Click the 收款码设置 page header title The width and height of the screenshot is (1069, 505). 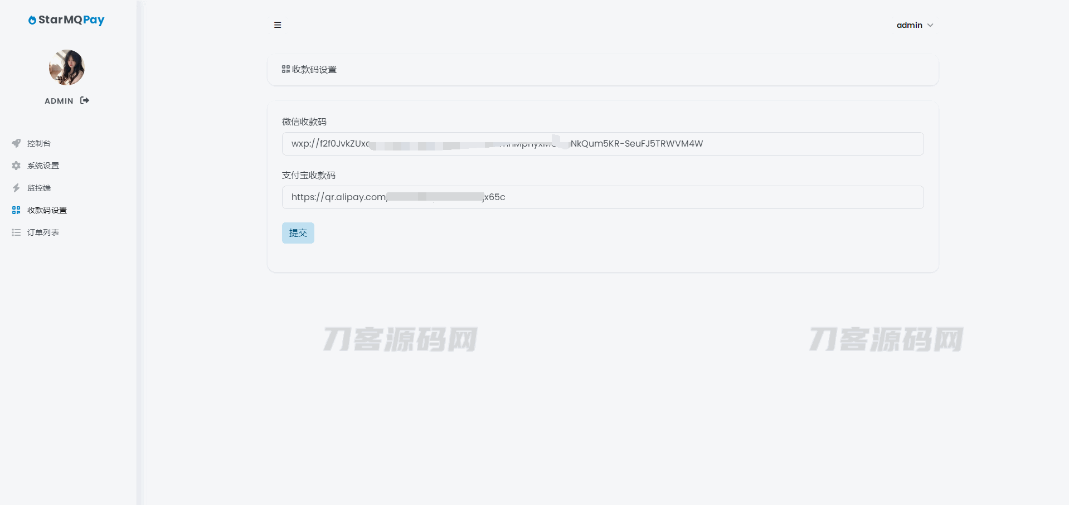click(314, 70)
